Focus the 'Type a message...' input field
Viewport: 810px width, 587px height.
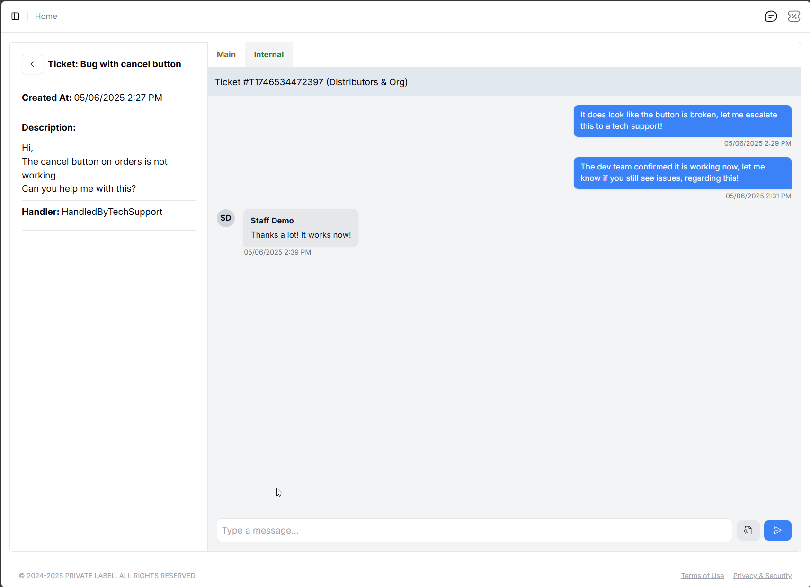click(474, 530)
